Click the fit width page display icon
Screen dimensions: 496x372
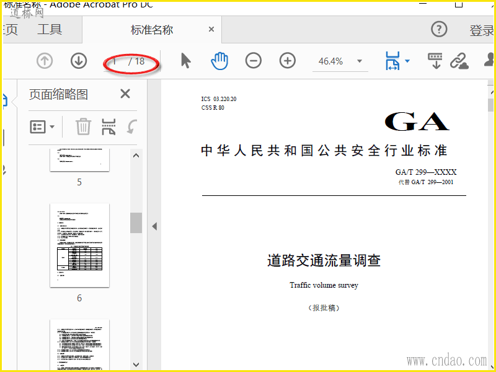pos(392,61)
